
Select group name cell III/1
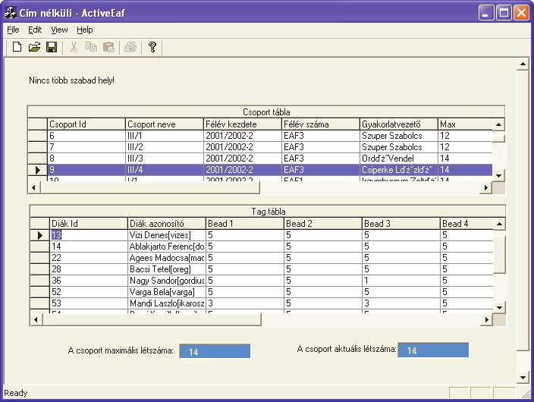point(164,136)
